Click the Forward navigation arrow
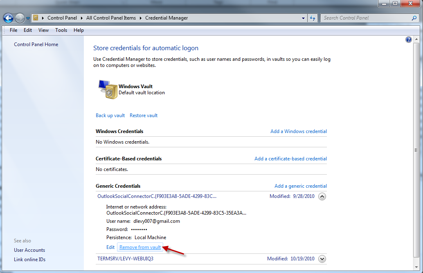 [20, 18]
